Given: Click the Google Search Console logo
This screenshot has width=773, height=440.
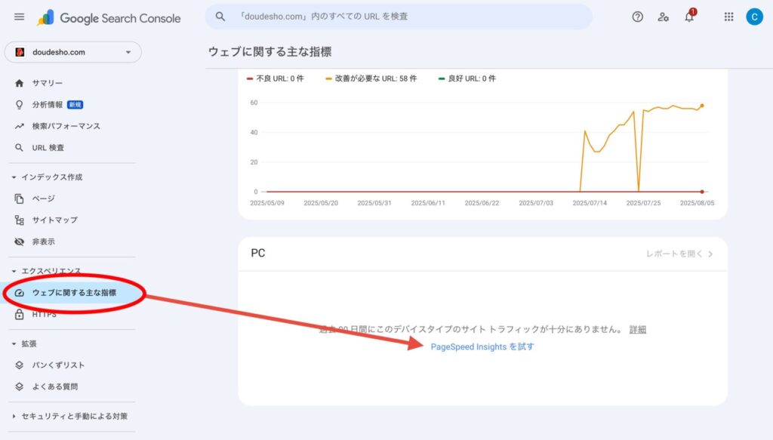Looking at the screenshot, I should click(x=109, y=17).
